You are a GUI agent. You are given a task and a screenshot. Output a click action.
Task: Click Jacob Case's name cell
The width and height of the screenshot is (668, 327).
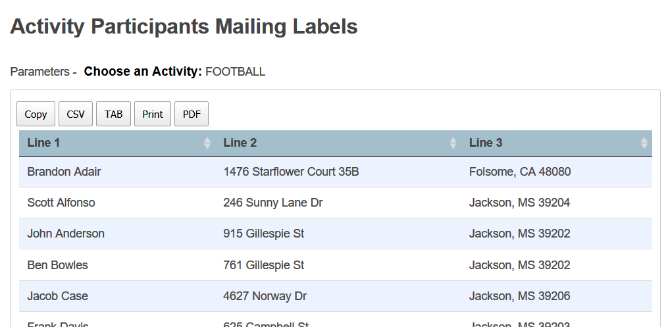pos(57,296)
